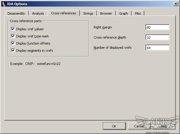Click the IDA application icon in title bar
Image resolution: width=180 pixels, height=134 pixels.
(x=4, y=4)
